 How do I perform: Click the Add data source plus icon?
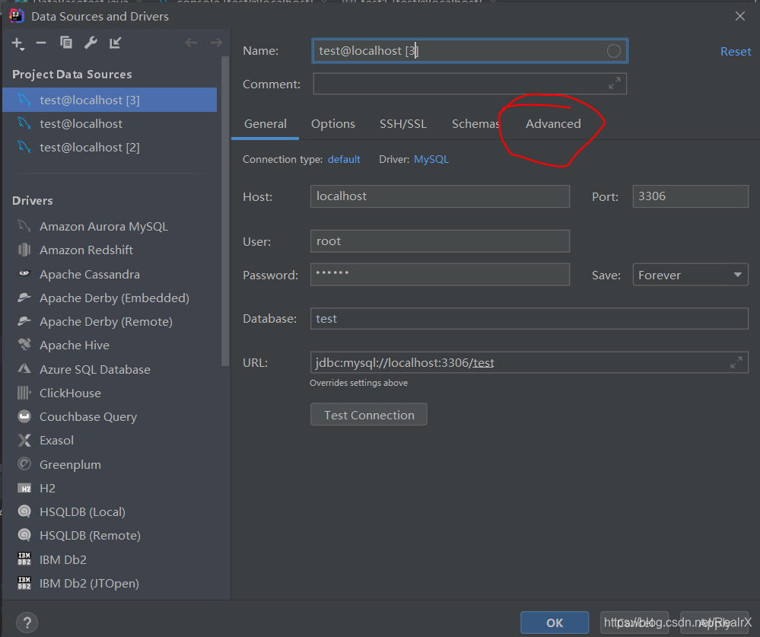[x=17, y=43]
